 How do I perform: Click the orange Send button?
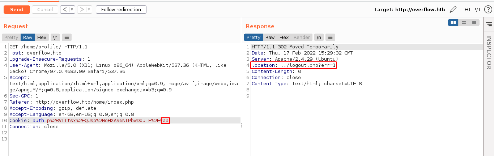pos(17,10)
